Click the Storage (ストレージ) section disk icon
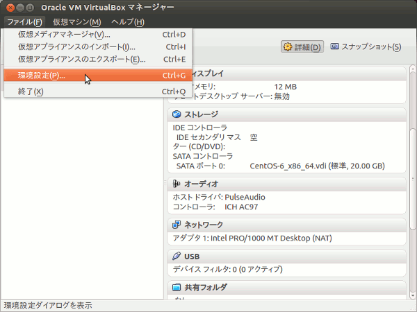The width and height of the screenshot is (417, 312). [x=177, y=114]
